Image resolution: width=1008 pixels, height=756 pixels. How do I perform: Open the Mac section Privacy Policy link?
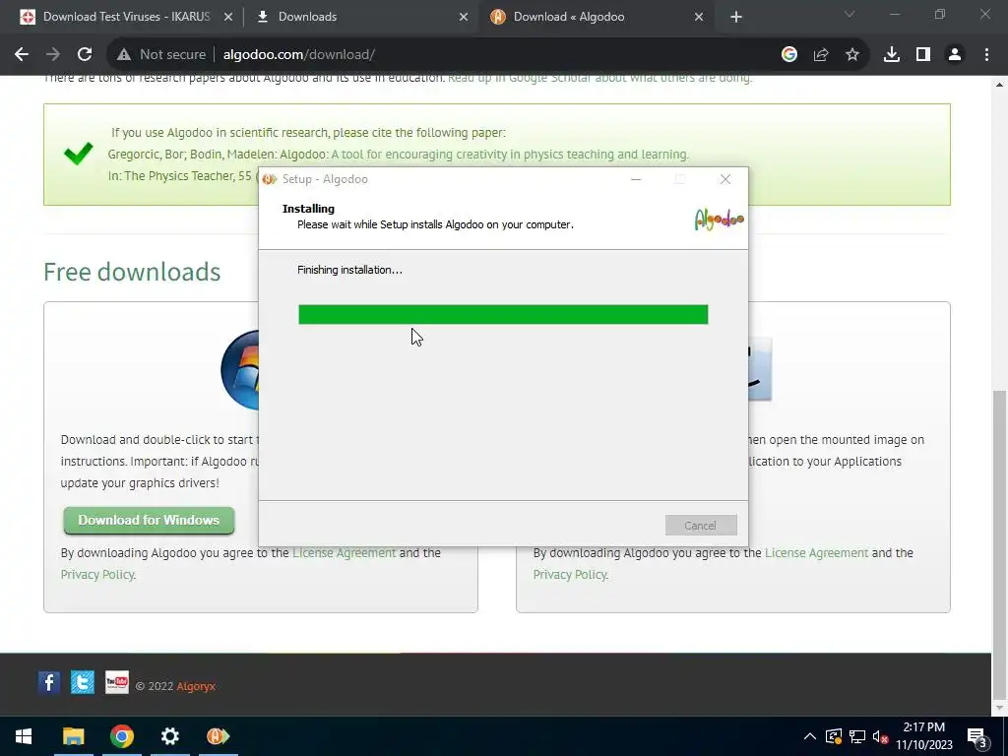pos(570,575)
